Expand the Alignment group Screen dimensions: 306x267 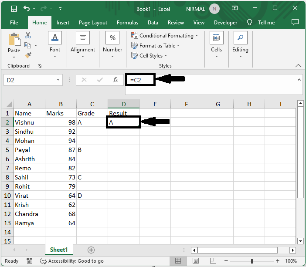(x=83, y=45)
